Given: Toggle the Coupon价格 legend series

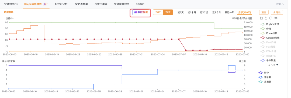Looking at the screenshot, I should [270, 38].
